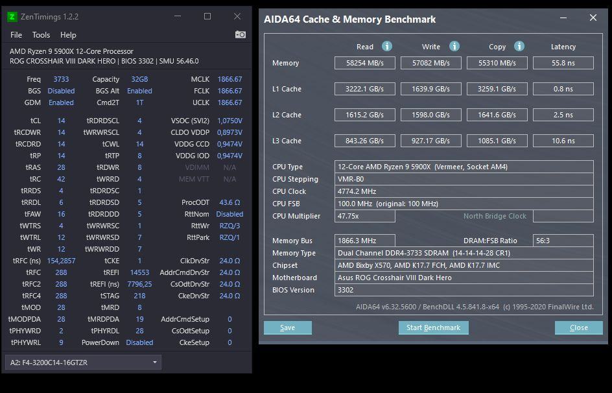Close the AIDA64 window with the X
Image resolution: width=612 pixels, height=393 pixels.
point(593,18)
